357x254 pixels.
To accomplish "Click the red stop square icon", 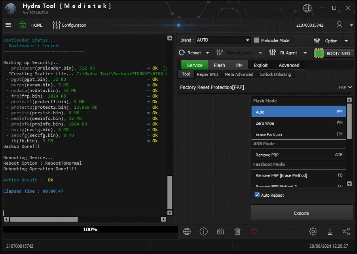I will (254, 232).
